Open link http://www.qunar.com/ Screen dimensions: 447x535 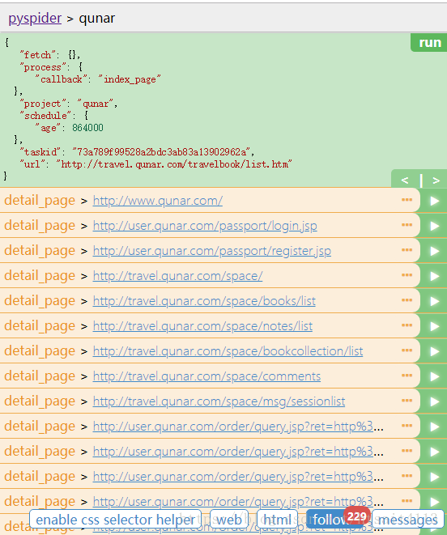click(x=158, y=201)
